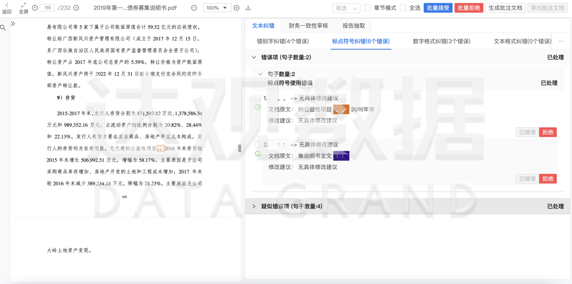572x284 pixels.
Task: Show more tabs with the ellipsis icon
Action: [561, 41]
